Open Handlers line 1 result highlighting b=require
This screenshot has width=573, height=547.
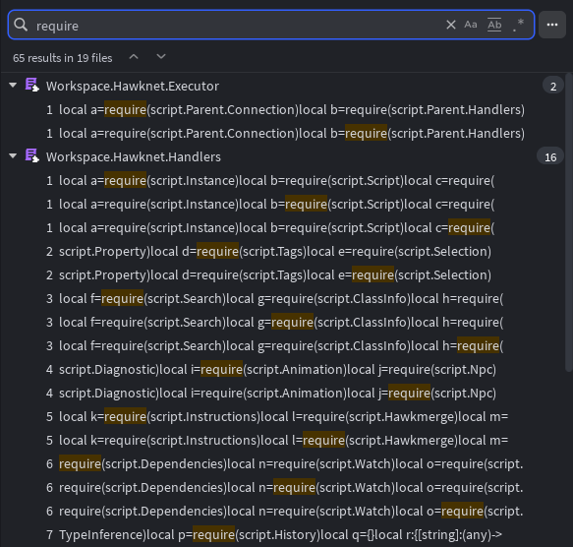pyautogui.click(x=270, y=205)
